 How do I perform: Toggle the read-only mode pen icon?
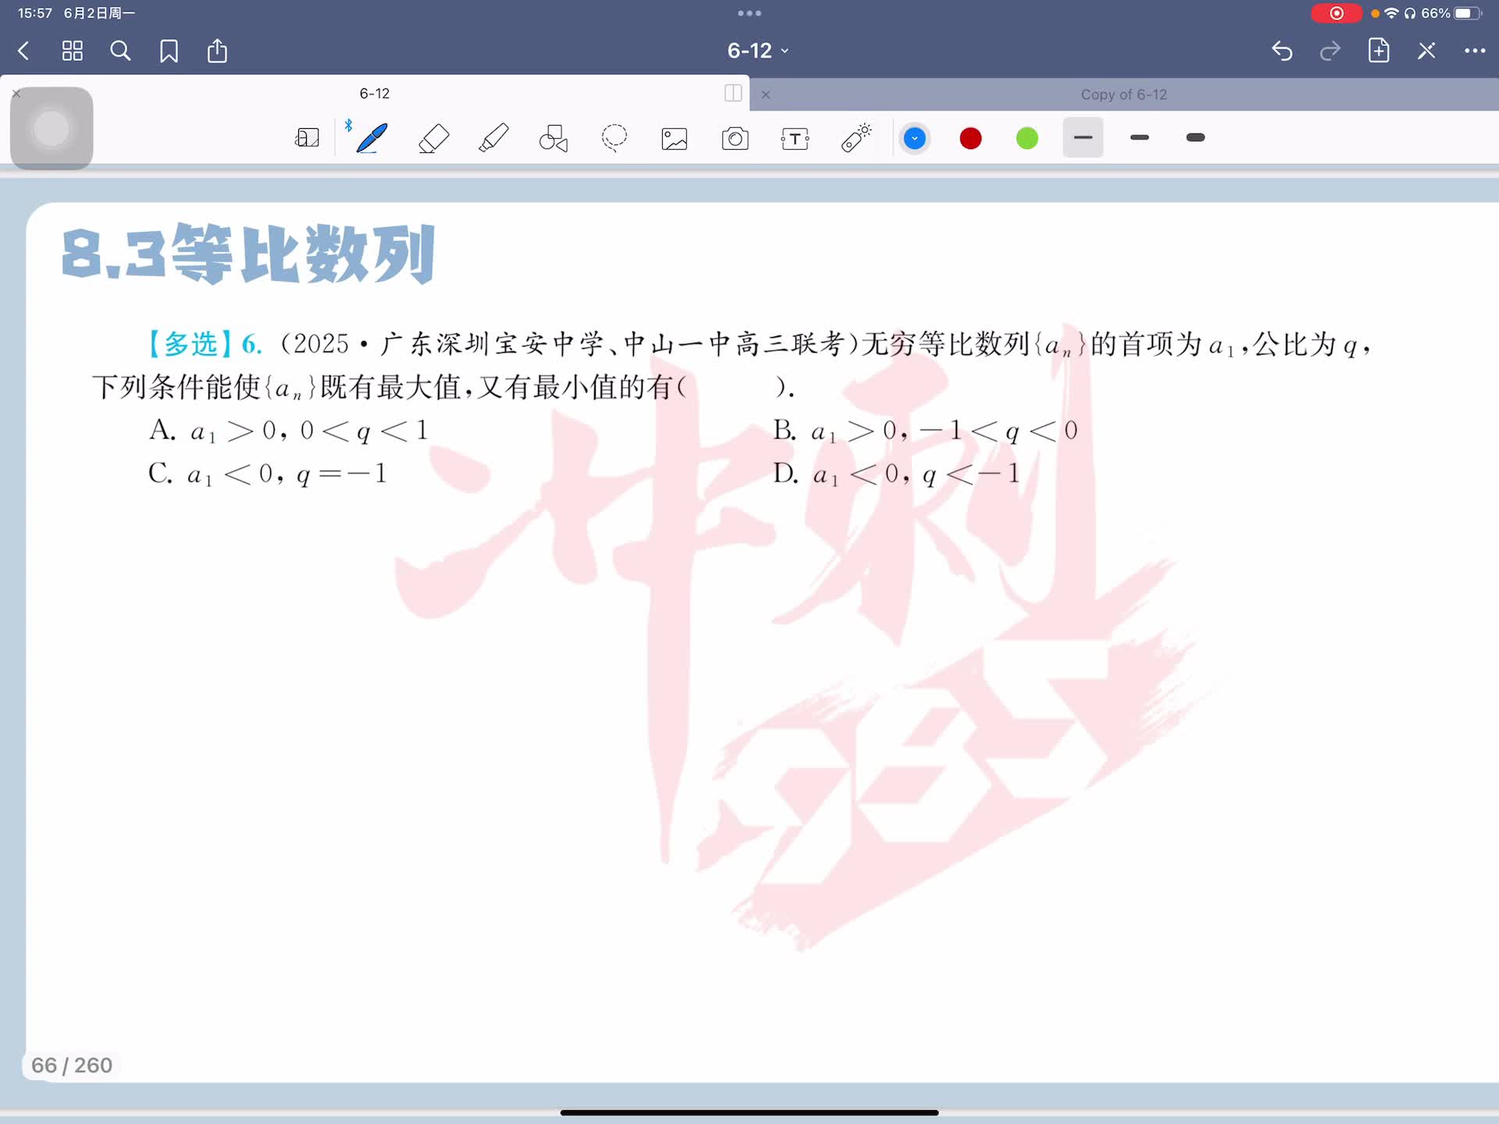click(1426, 52)
